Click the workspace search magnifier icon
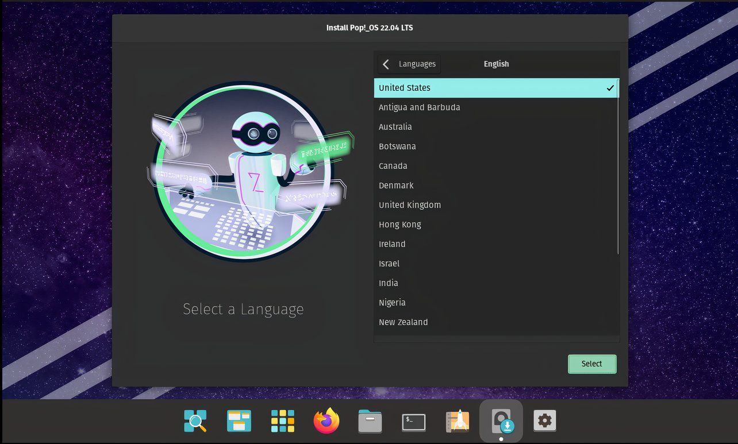Image resolution: width=738 pixels, height=444 pixels. tap(195, 420)
